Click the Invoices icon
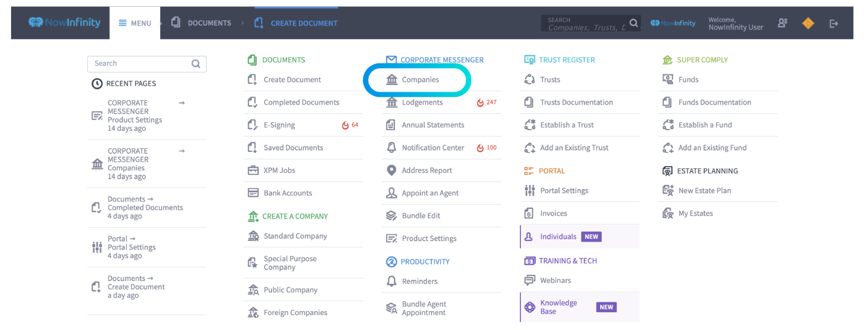Viewport: 866px width, 330px height. pyautogui.click(x=529, y=213)
